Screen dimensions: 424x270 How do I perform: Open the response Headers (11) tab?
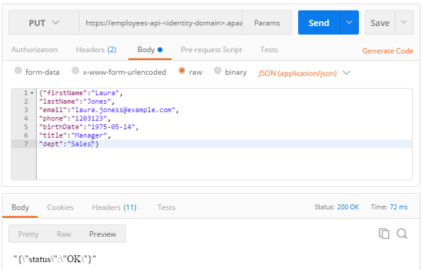114,207
